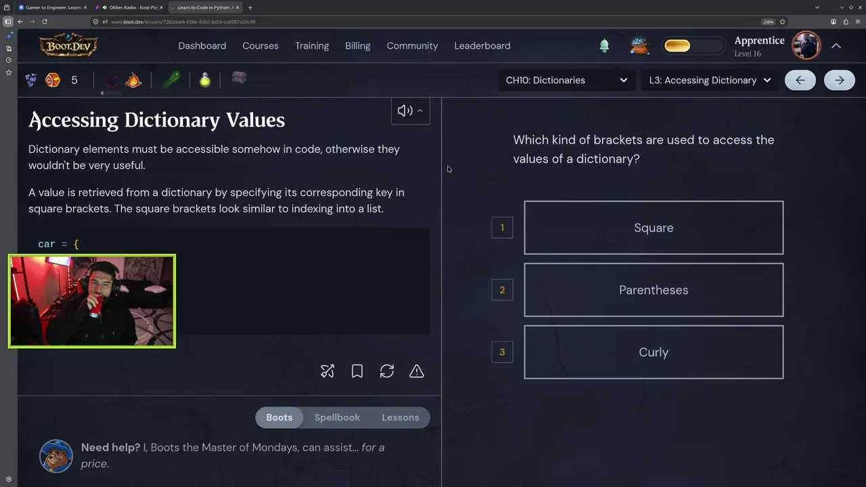
Task: Click the gold XP progress bar
Action: tap(678, 46)
